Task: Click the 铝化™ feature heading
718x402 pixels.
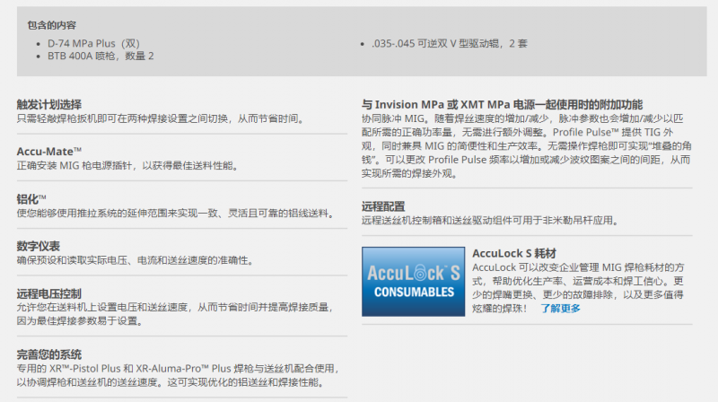Action: tap(31, 199)
